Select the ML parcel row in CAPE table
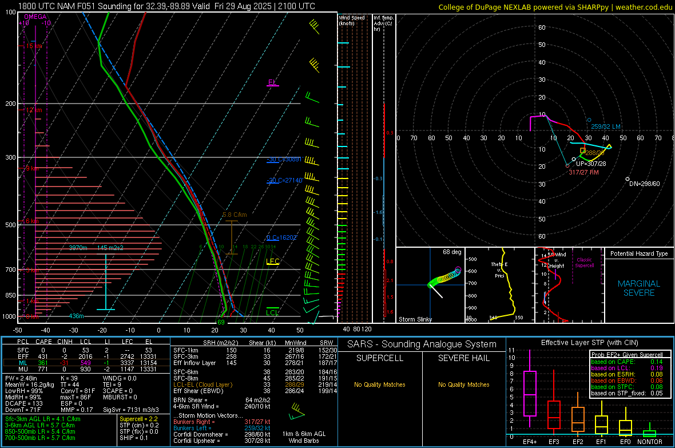675x448 pixels. click(86, 363)
